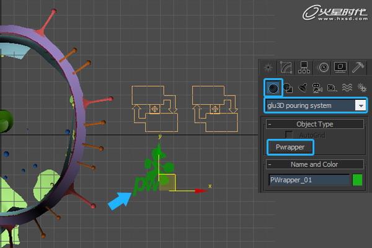Image resolution: width=372 pixels, height=248 pixels.
Task: Open the Create command panel tab
Action: (268, 68)
